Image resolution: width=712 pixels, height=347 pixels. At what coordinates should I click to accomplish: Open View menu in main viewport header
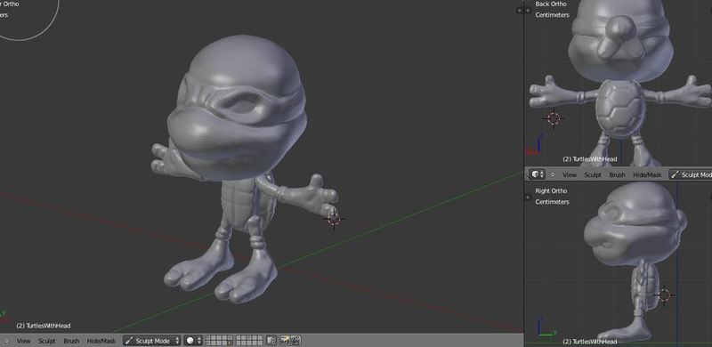[x=24, y=341]
